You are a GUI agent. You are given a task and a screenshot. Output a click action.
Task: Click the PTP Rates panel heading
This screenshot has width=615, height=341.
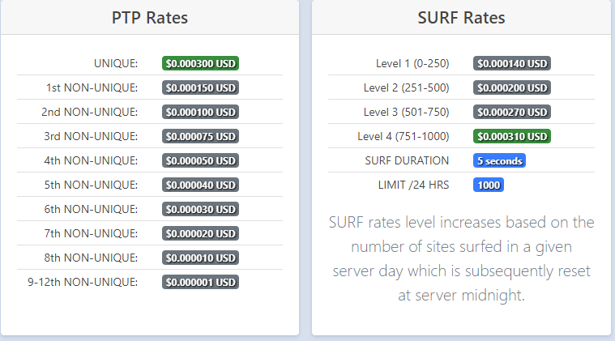149,18
